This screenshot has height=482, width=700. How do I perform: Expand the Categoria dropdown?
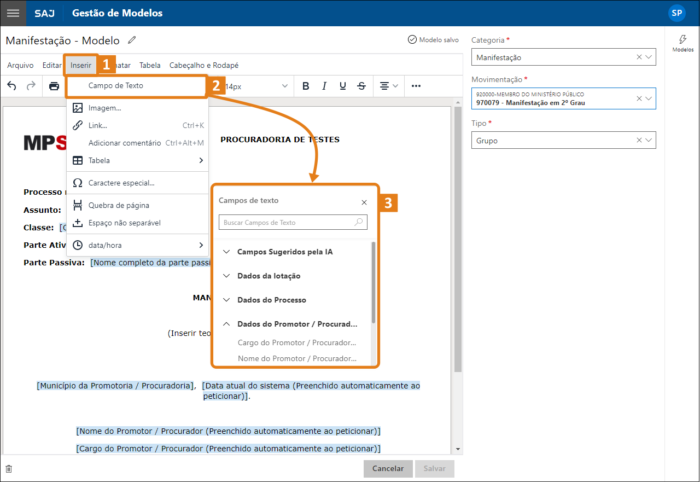(x=649, y=57)
